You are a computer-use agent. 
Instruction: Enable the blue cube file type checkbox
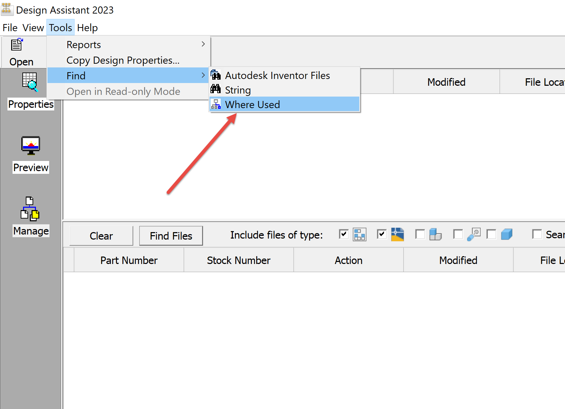click(491, 234)
